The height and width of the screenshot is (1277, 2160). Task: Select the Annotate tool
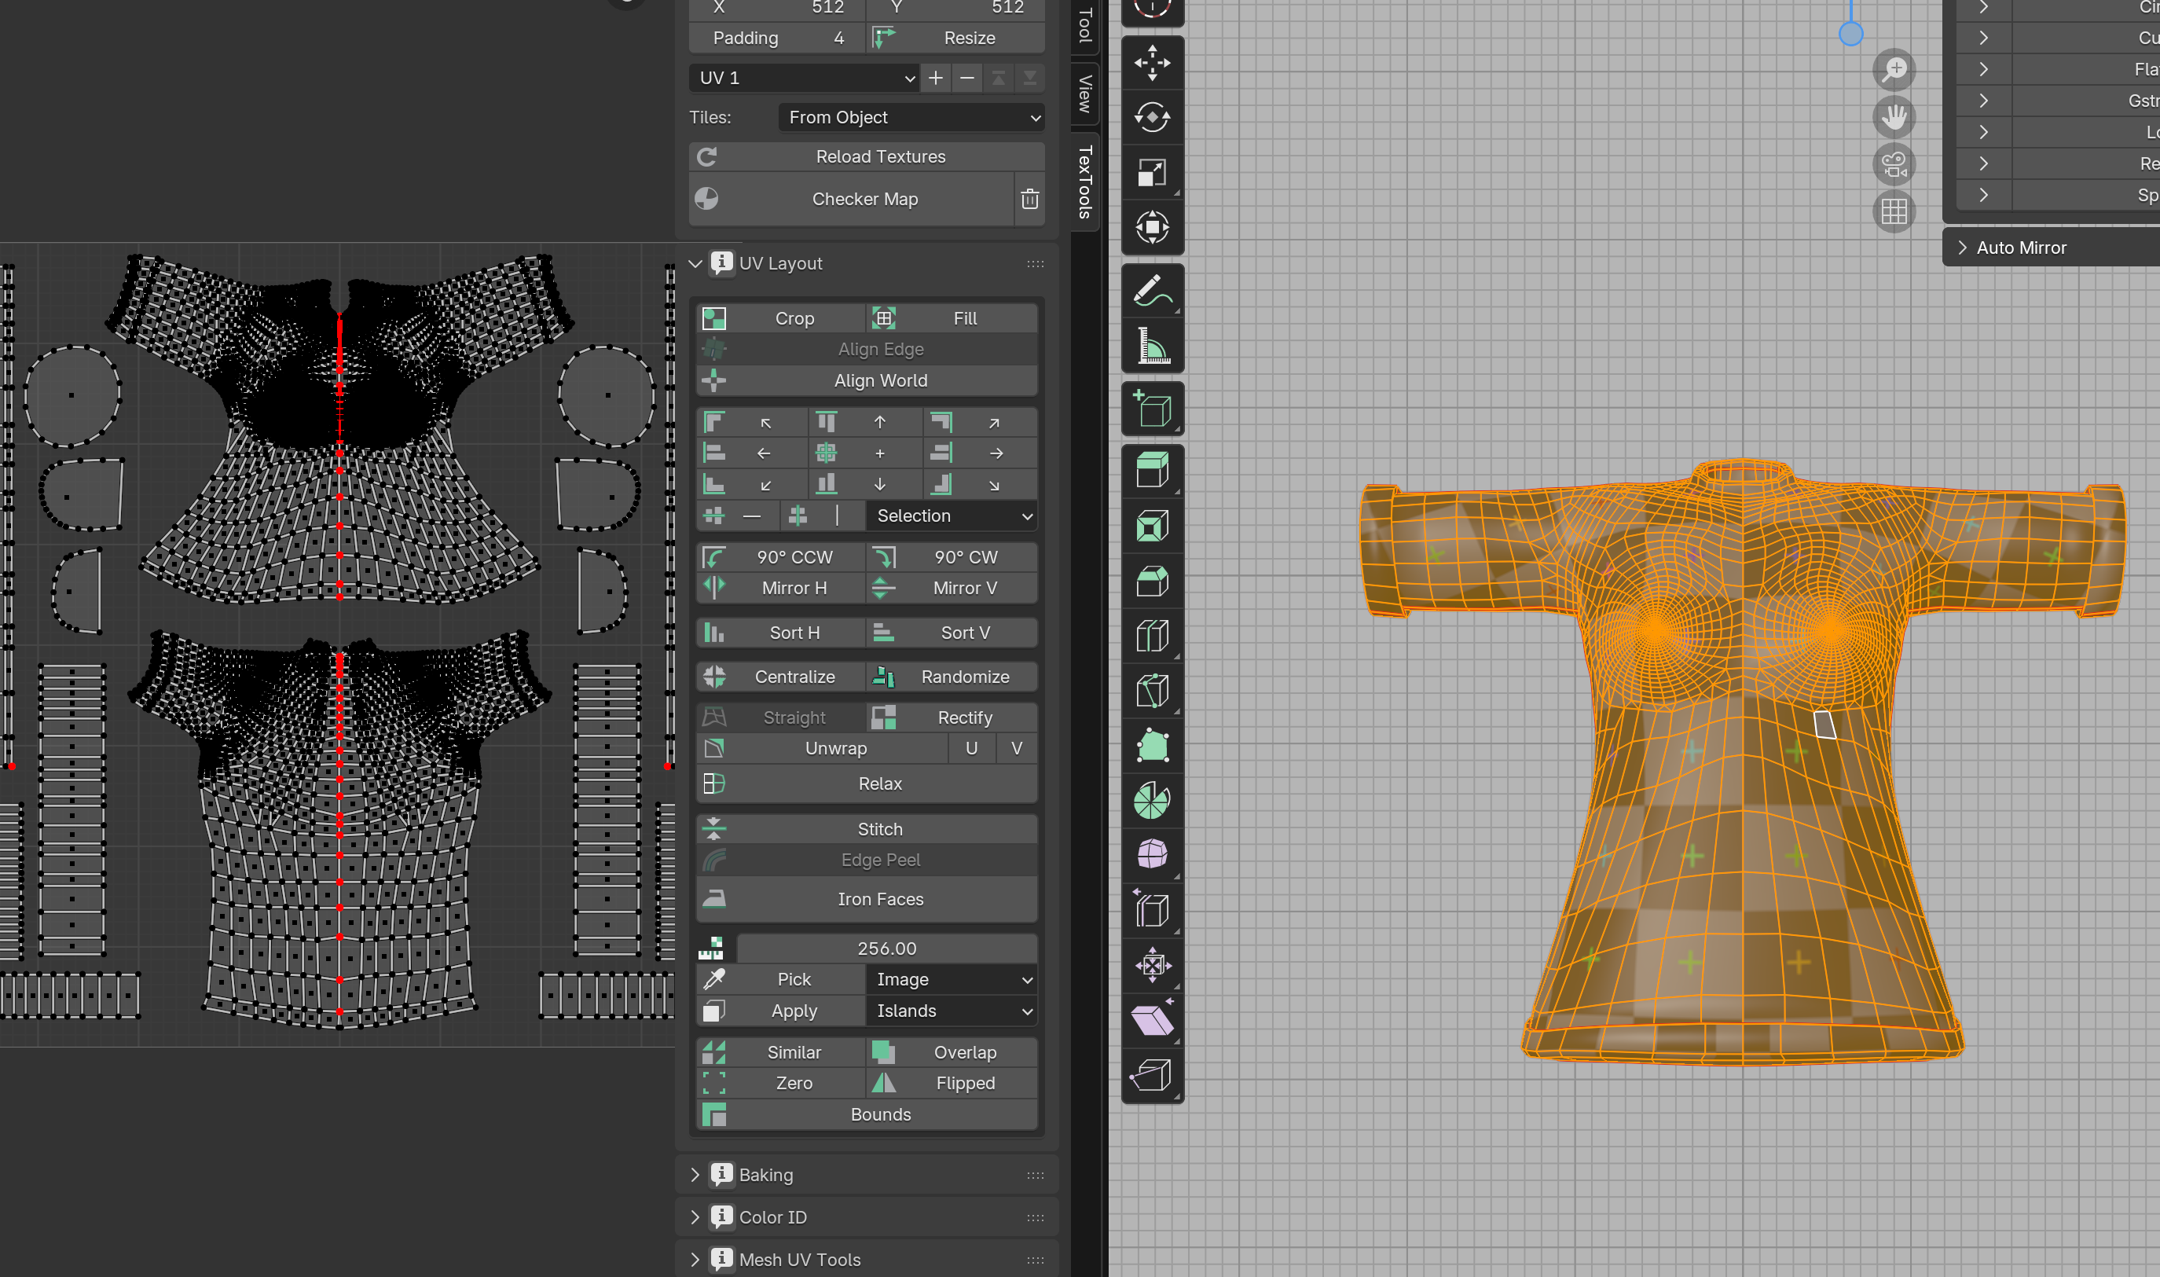pyautogui.click(x=1153, y=291)
